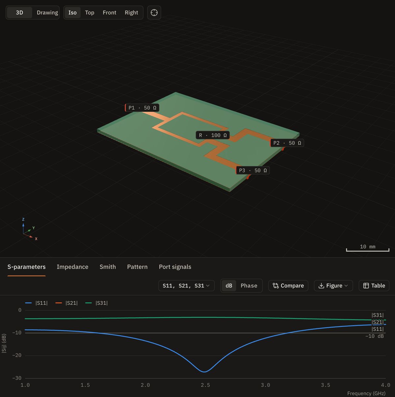This screenshot has height=397, width=395.
Task: Open the Table view button
Action: pyautogui.click(x=374, y=286)
